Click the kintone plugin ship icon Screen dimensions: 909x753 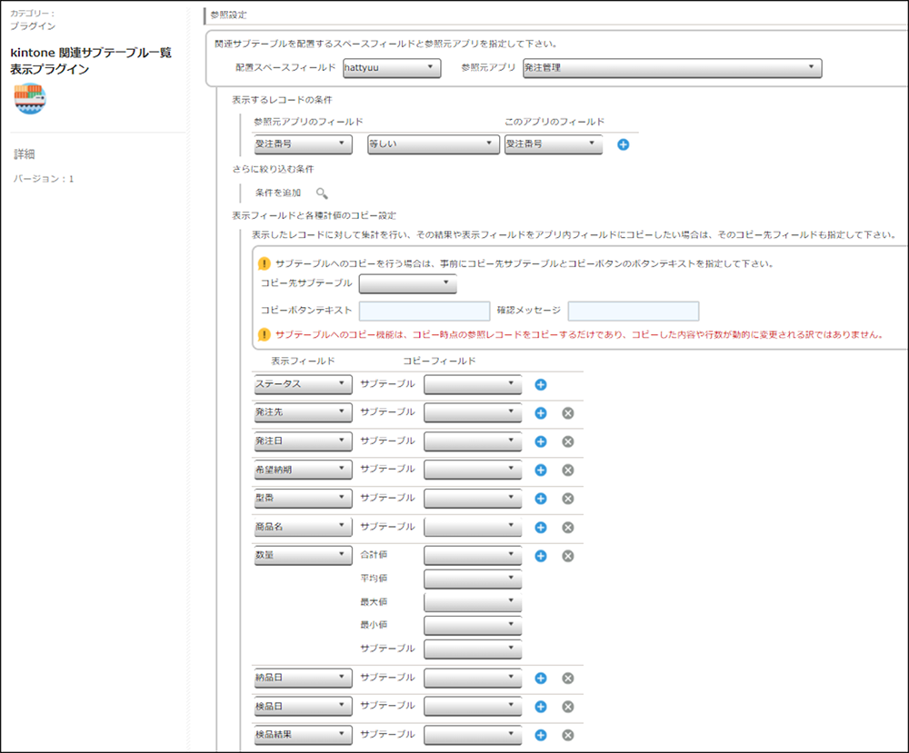tap(30, 98)
